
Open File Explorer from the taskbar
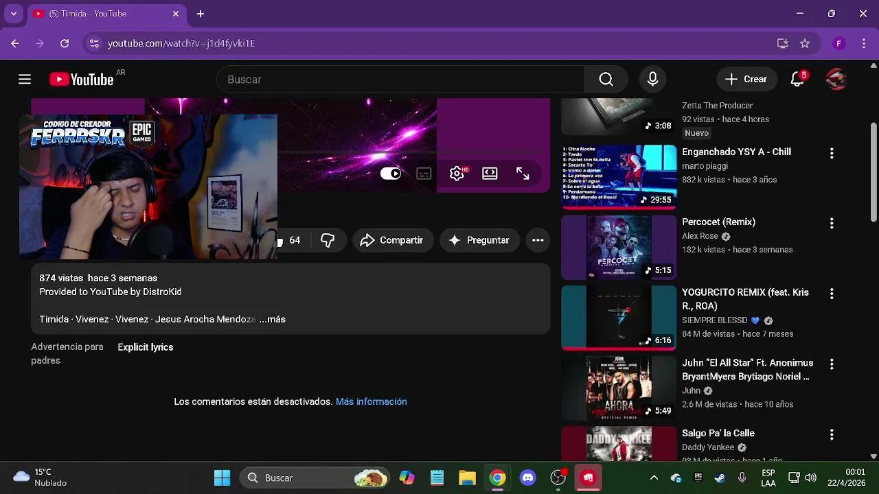pyautogui.click(x=468, y=478)
